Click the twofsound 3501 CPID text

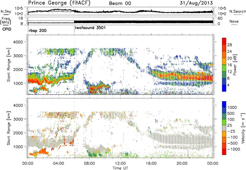coord(90,28)
